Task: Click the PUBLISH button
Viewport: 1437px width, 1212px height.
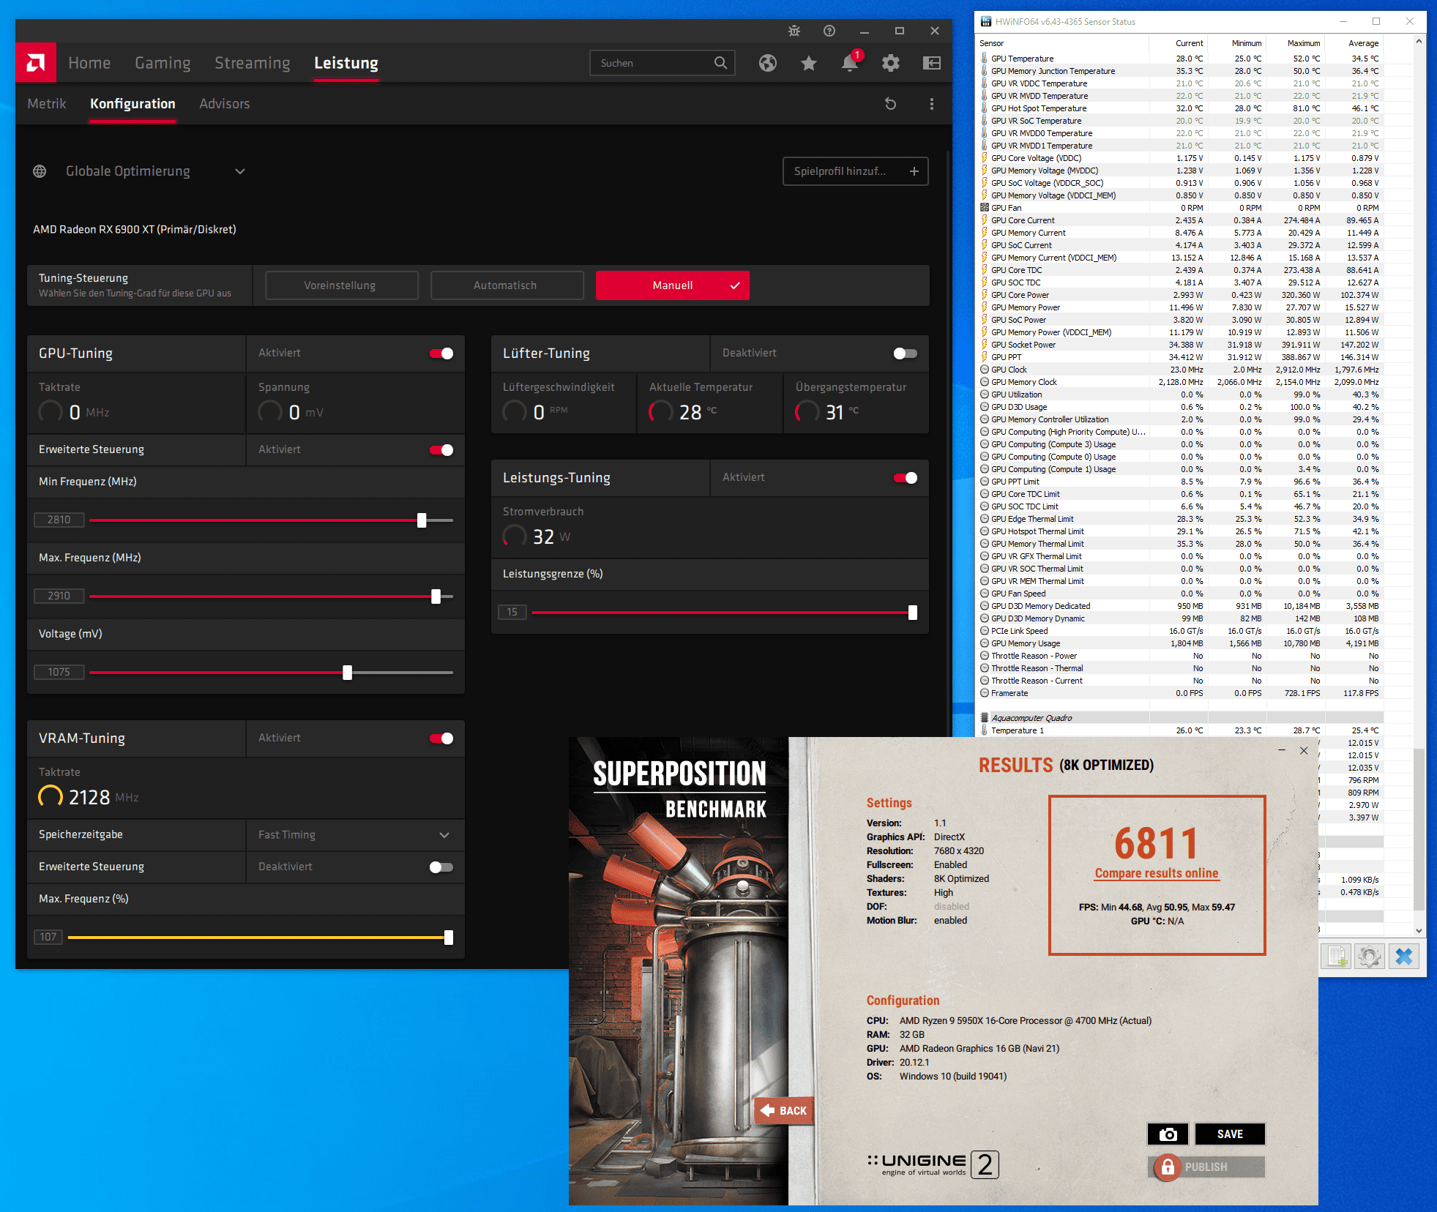Action: tap(1206, 1167)
